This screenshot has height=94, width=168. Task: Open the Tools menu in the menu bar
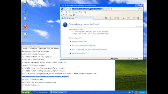81,12
